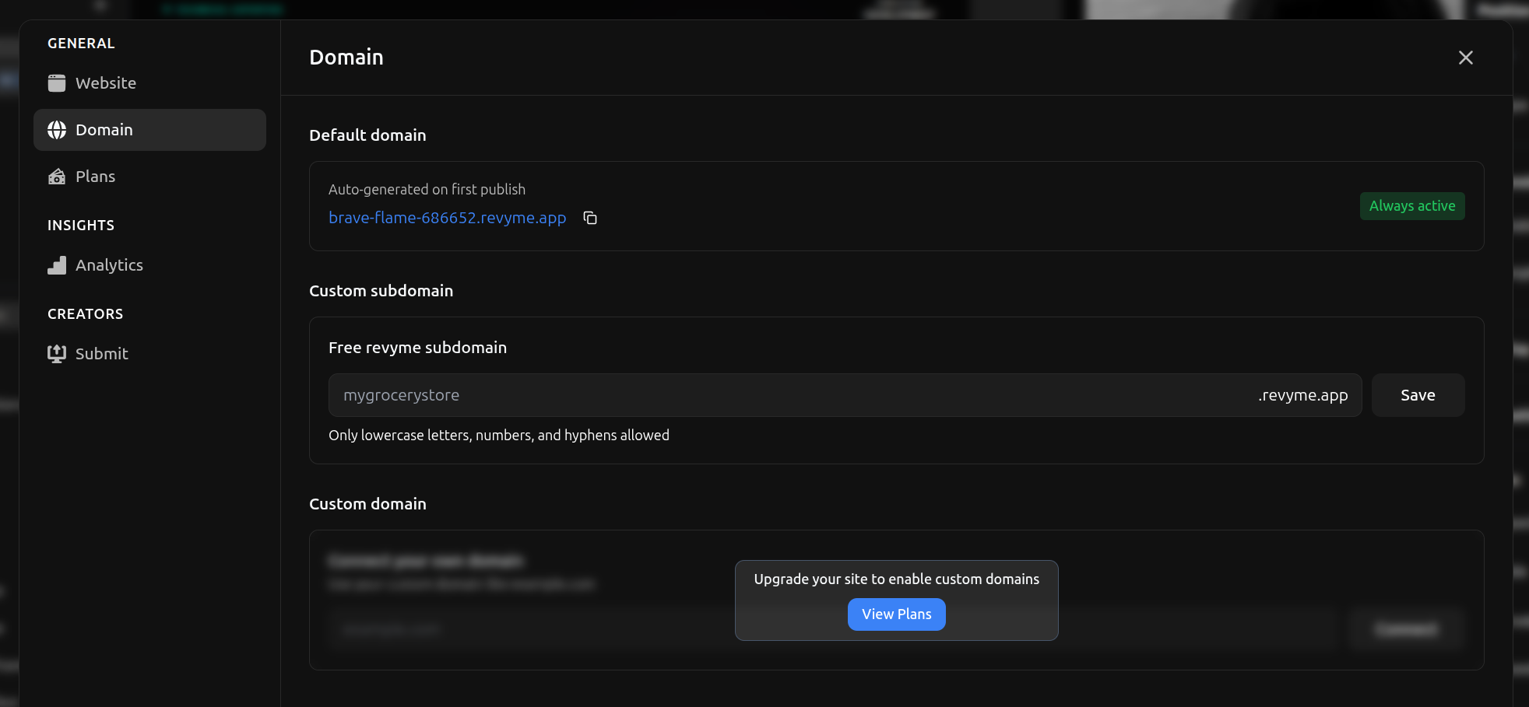Click the .revyme.app suffix in the field
This screenshot has height=707, width=1529.
tap(1302, 395)
